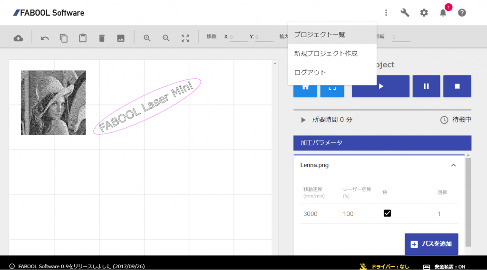Click the 安全装置：ON status text
Image resolution: width=487 pixels, height=270 pixels.
coord(450,267)
